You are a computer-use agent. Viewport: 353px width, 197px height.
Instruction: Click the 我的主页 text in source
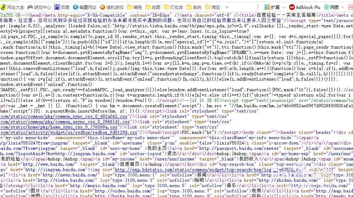coord(157,148)
